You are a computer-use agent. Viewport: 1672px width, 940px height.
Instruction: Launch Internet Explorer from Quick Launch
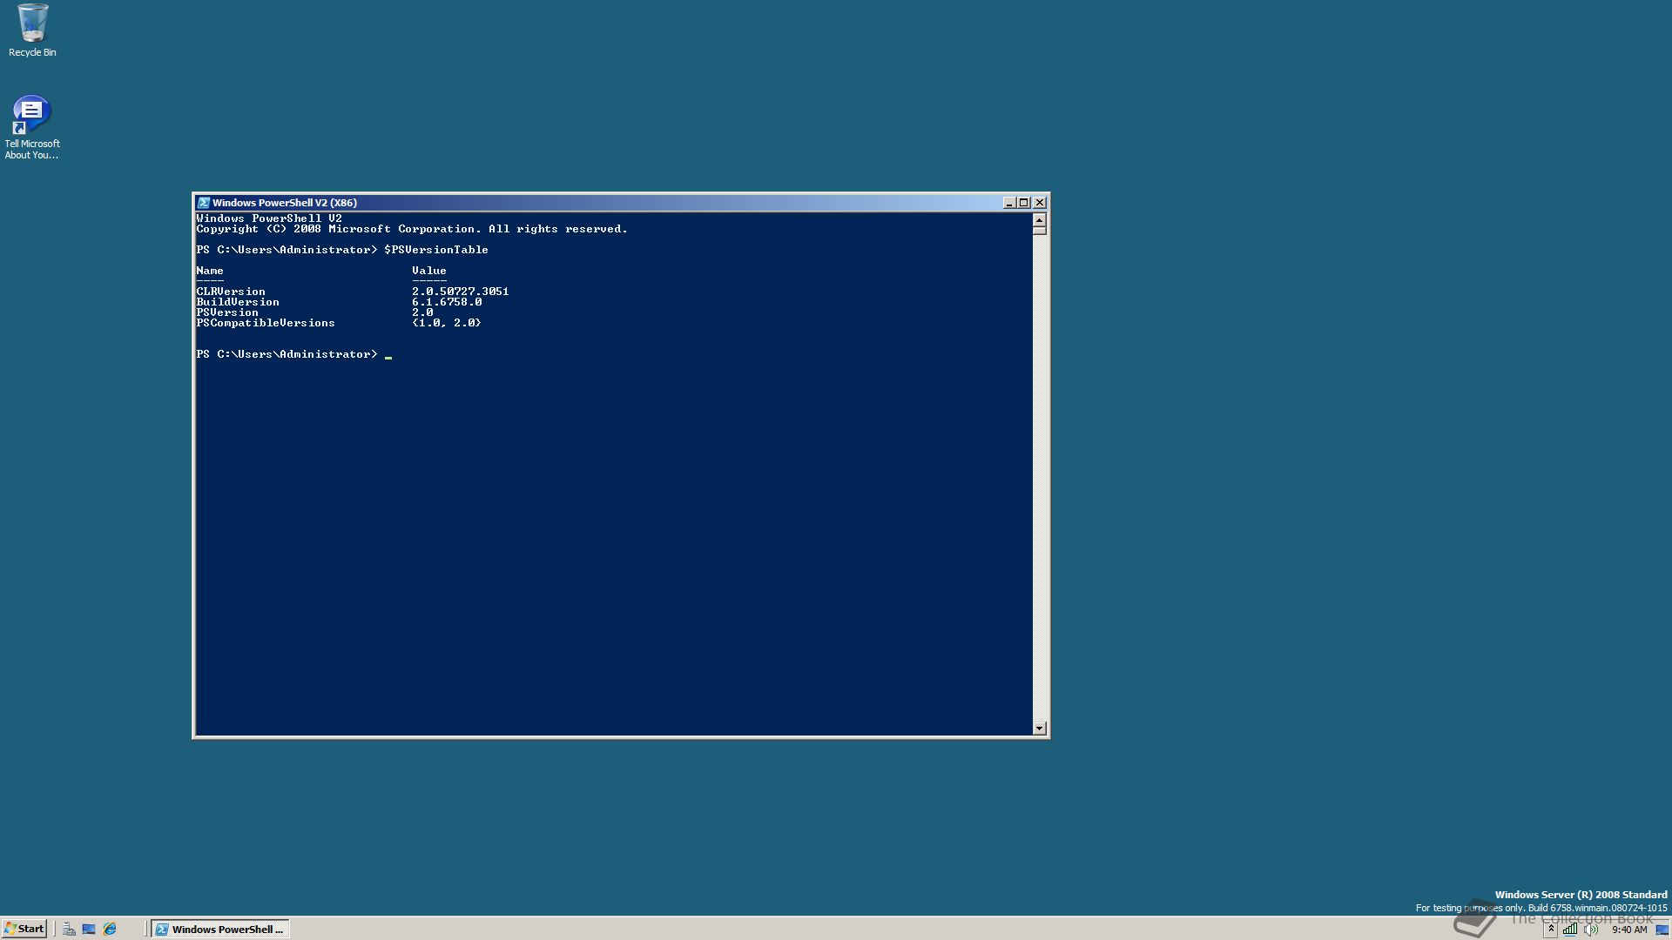110,929
